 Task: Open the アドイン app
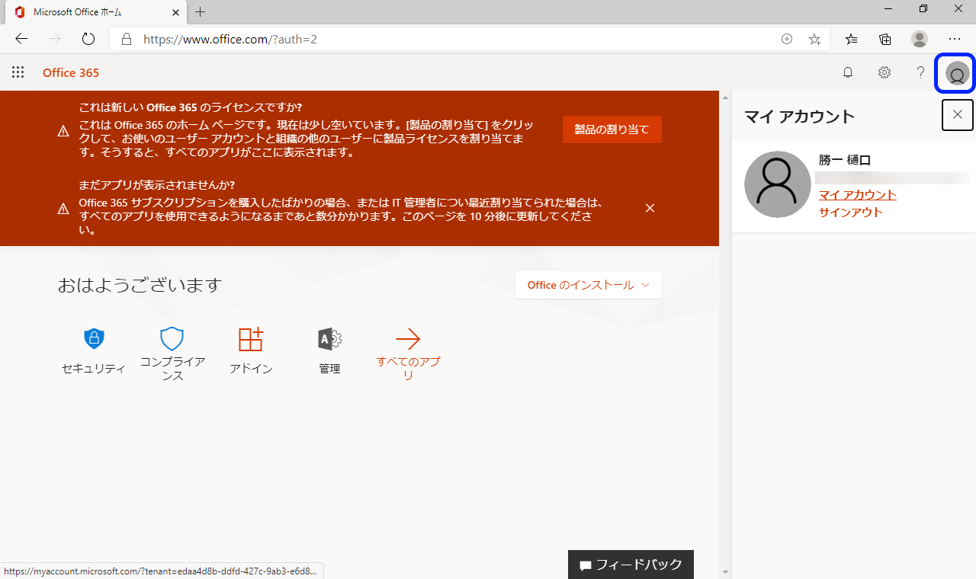pos(251,350)
